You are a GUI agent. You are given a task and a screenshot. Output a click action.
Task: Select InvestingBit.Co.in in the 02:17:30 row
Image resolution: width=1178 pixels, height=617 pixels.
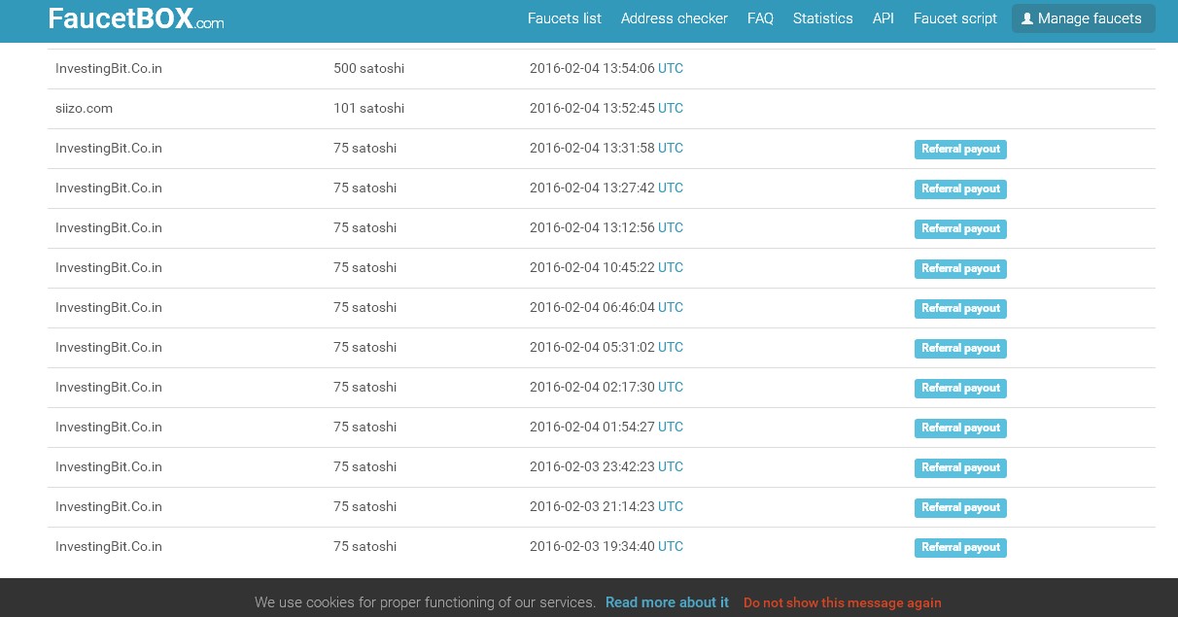click(109, 387)
